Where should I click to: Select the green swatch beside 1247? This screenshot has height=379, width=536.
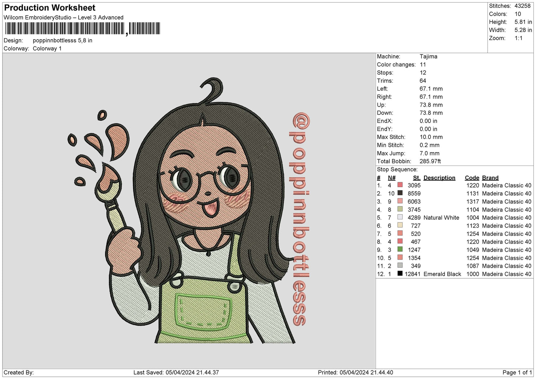[400, 249]
